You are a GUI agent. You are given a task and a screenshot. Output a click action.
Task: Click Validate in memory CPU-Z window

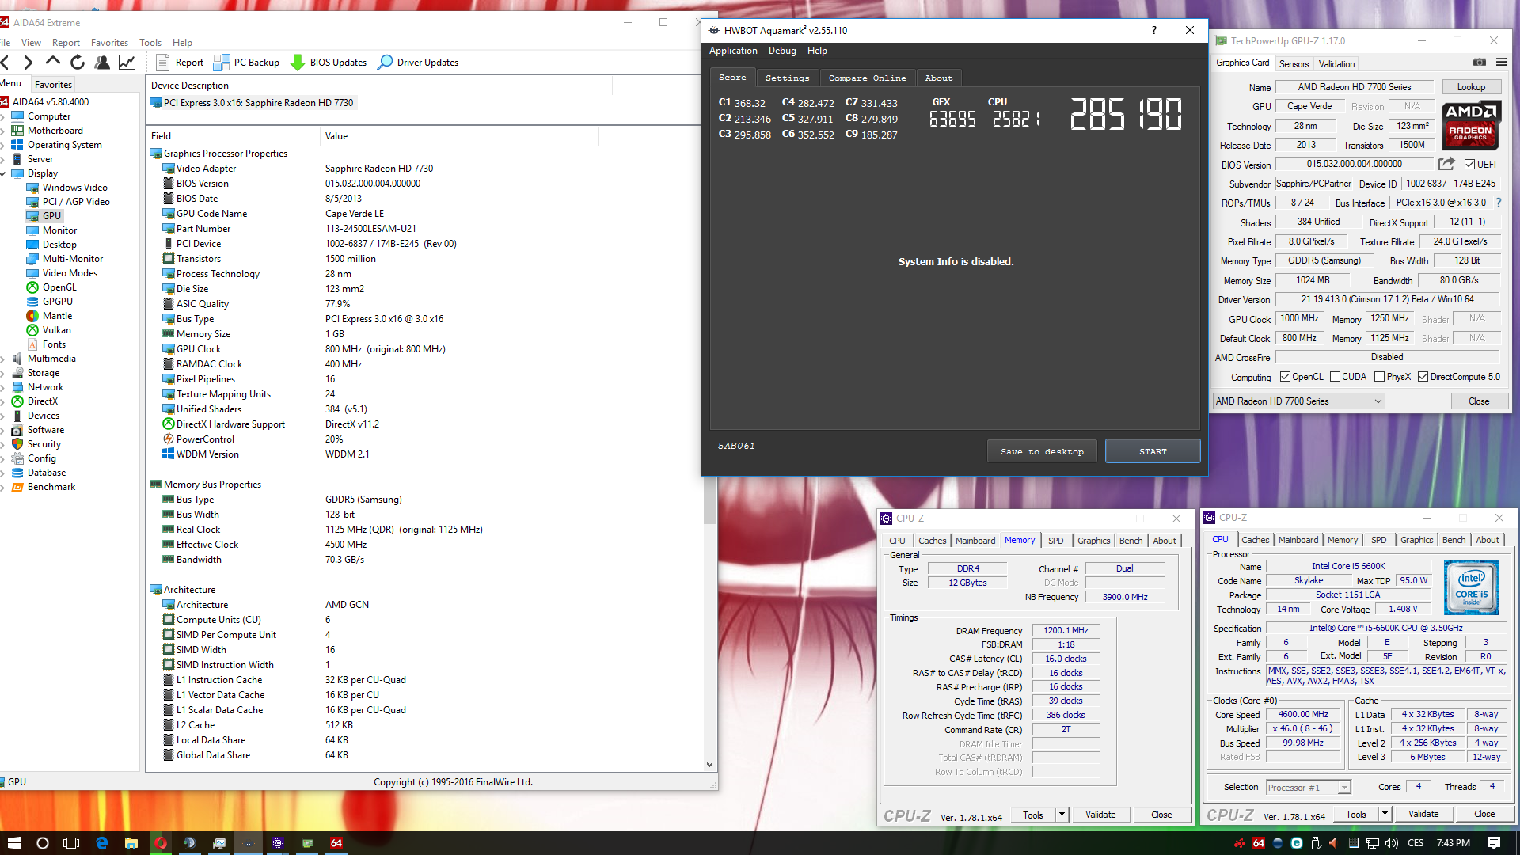click(x=1100, y=815)
